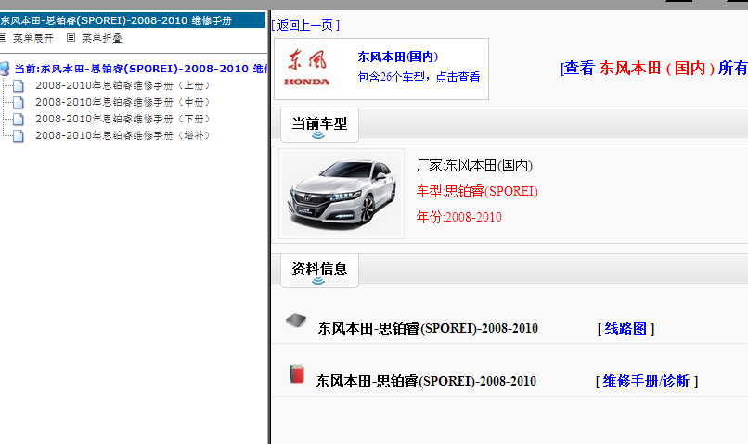Click the Spirior car thumbnail image

(342, 193)
